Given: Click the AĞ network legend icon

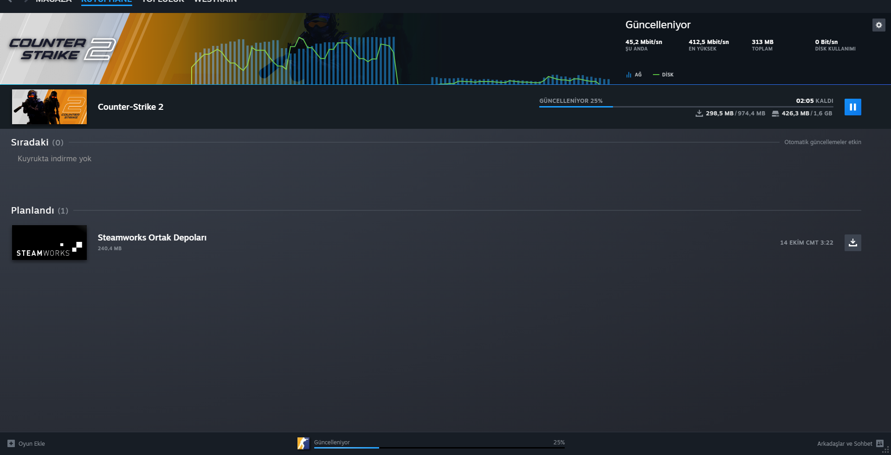Looking at the screenshot, I should pyautogui.click(x=629, y=75).
